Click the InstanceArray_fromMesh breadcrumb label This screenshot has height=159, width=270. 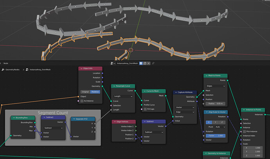coord(40,70)
